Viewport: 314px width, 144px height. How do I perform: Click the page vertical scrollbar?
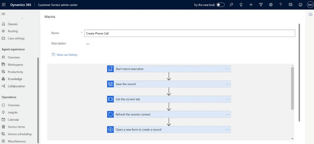coord(299,72)
